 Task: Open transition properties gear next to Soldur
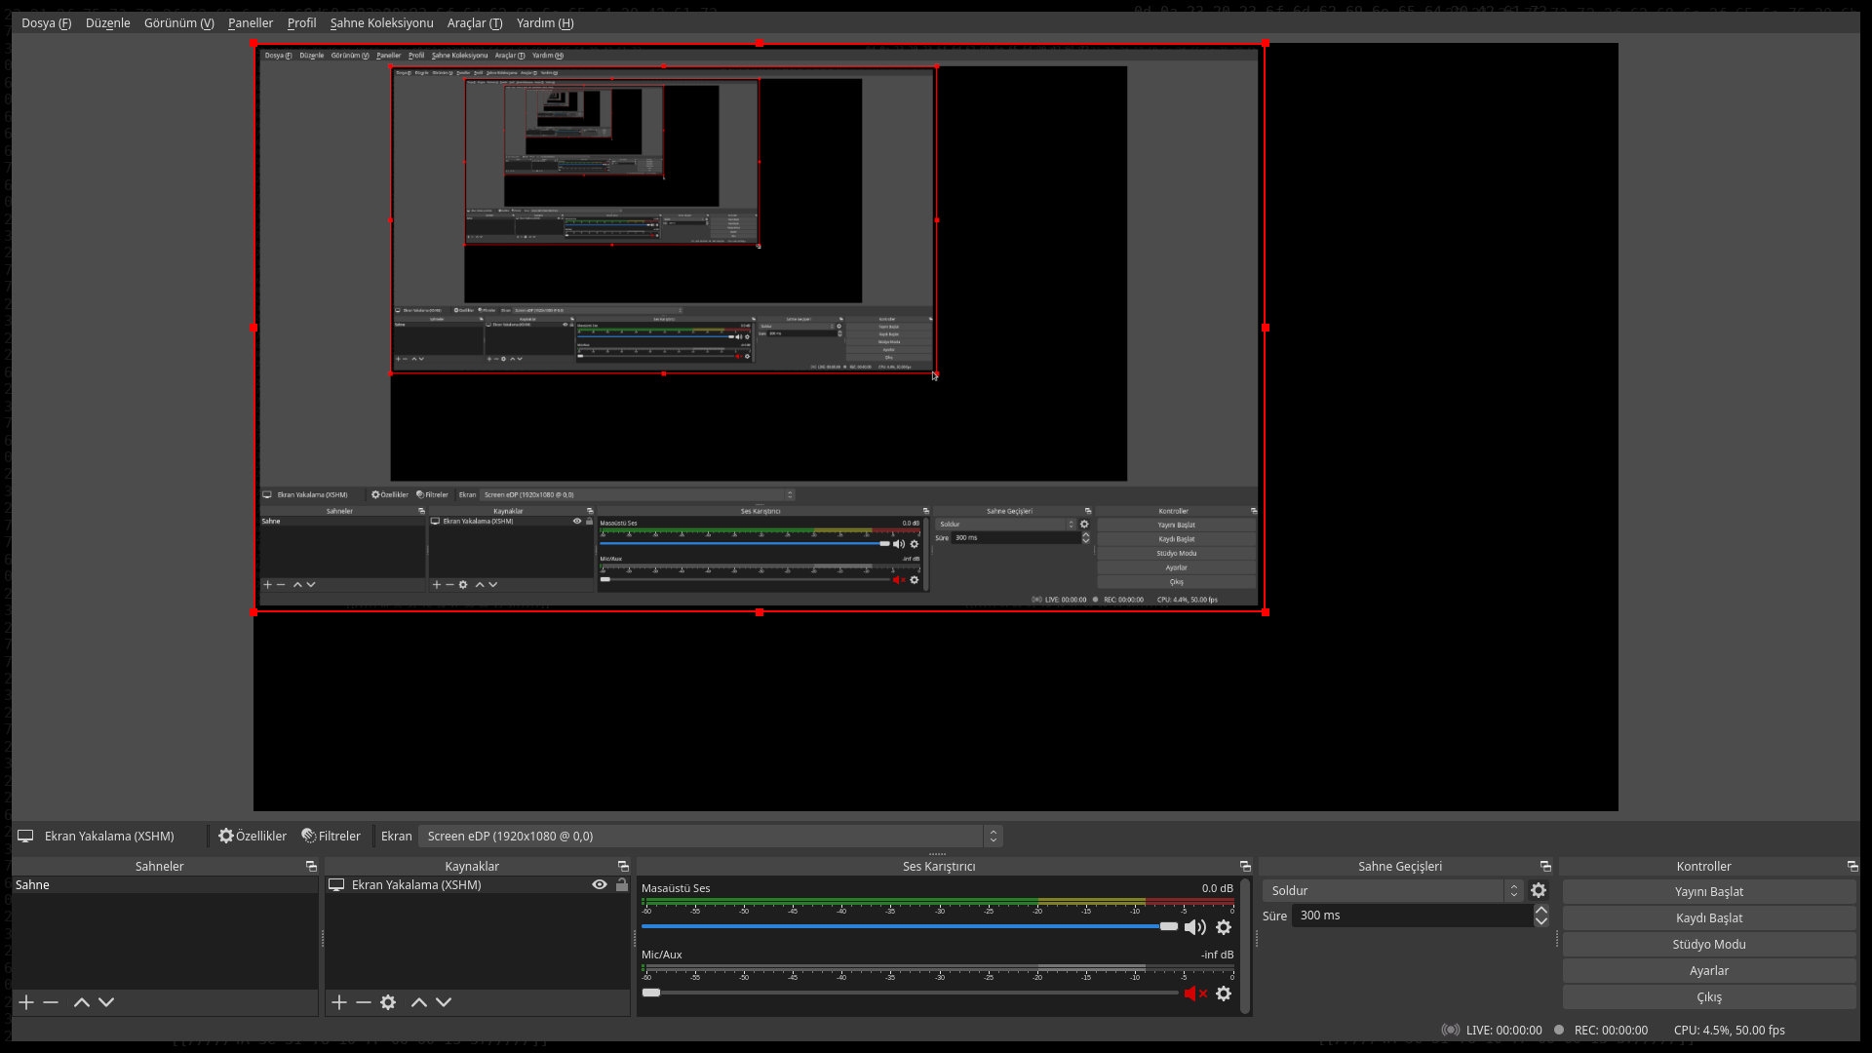pos(1539,890)
